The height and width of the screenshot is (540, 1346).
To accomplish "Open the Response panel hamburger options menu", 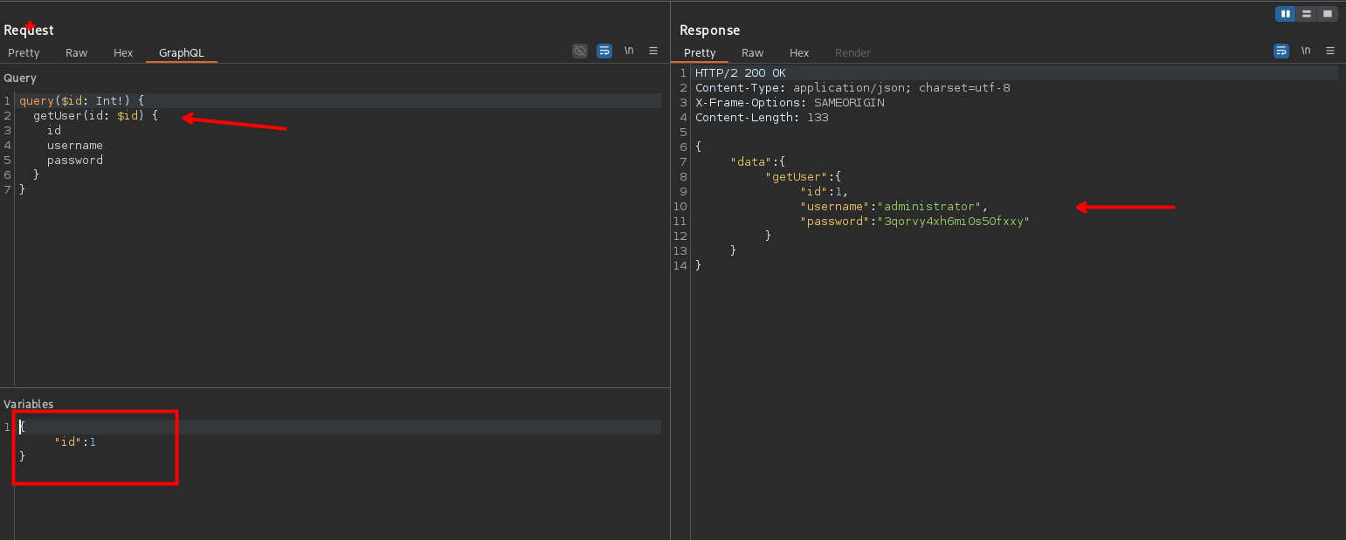I will click(x=1330, y=51).
